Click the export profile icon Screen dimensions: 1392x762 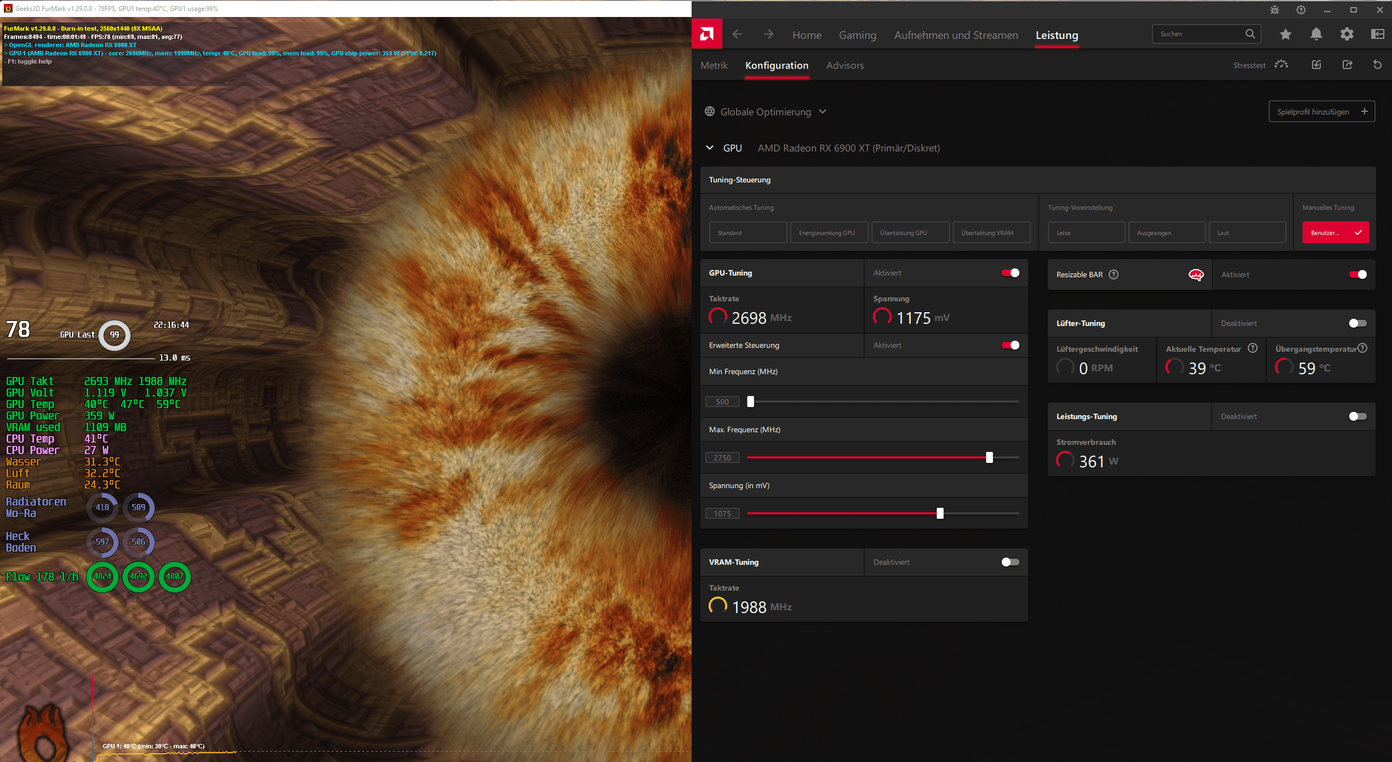(x=1347, y=65)
